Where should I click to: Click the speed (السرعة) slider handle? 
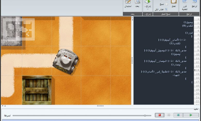(145, 116)
